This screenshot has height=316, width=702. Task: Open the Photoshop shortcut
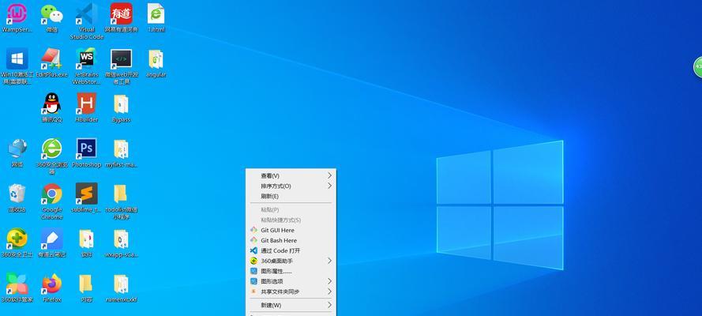click(x=86, y=153)
